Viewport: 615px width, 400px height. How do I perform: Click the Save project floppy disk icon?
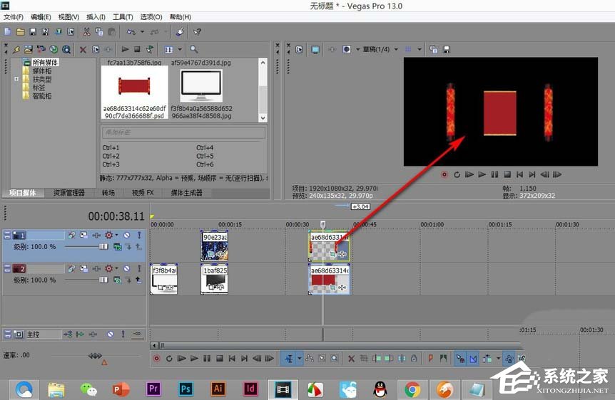32,32
